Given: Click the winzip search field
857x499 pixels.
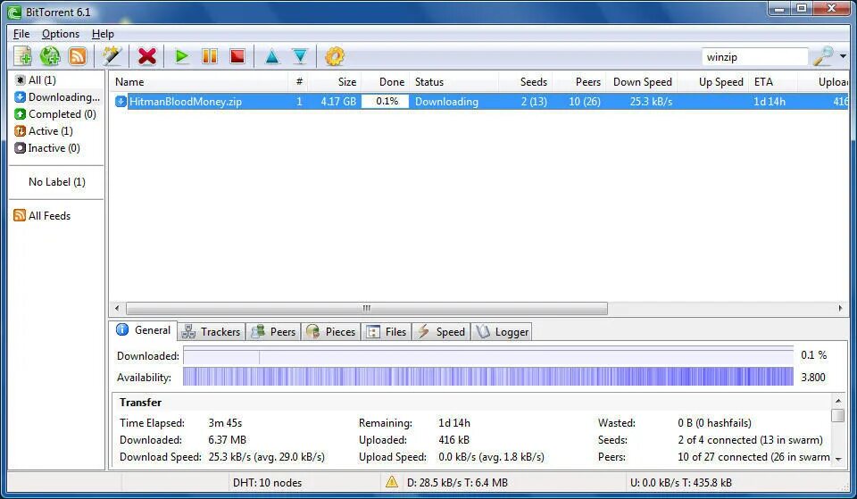Looking at the screenshot, I should (x=755, y=57).
